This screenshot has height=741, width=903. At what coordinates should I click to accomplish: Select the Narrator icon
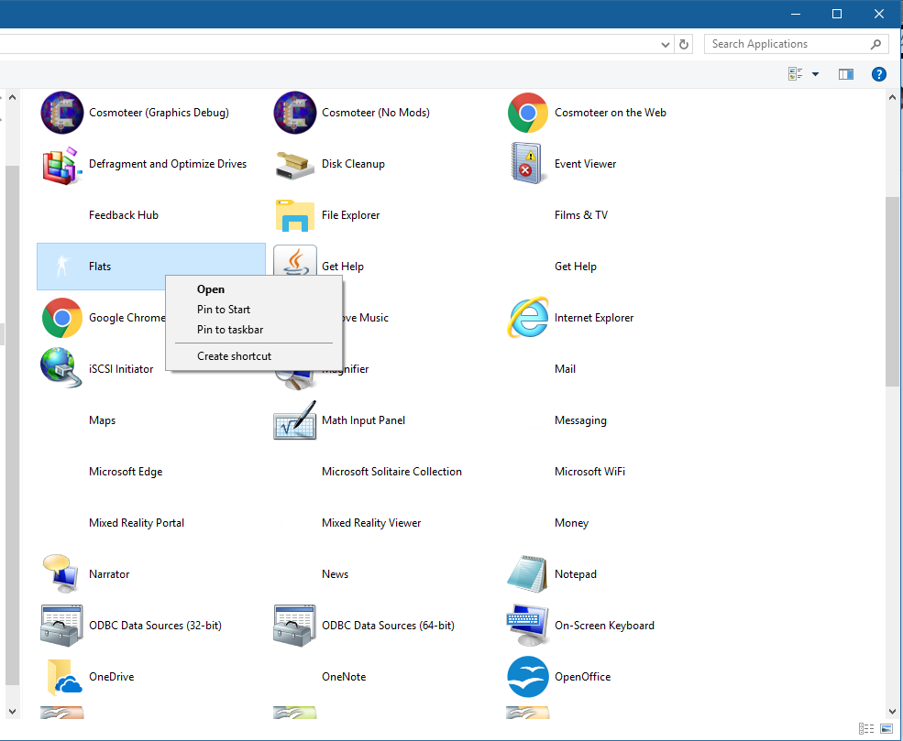[x=61, y=573]
